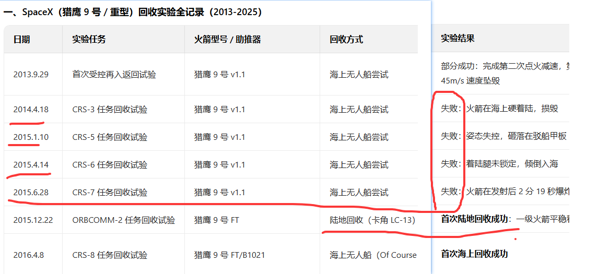The width and height of the screenshot is (598, 274).
Task: Click the date 2015.4.14
Action: click(31, 164)
